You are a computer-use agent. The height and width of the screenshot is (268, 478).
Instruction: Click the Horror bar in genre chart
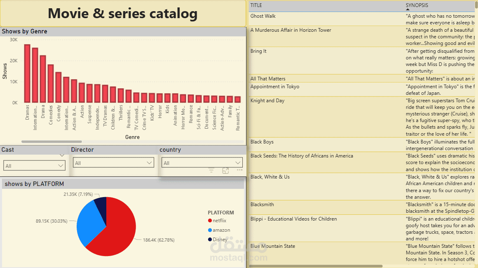pyautogui.click(x=160, y=98)
